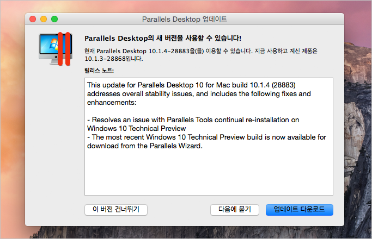
Task: Minimize the update dialog with yellow button
Action: coord(44,19)
